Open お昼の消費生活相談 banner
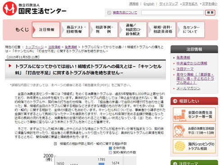Image resolution: width=221 pixels, height=165 pixels. 194,130
